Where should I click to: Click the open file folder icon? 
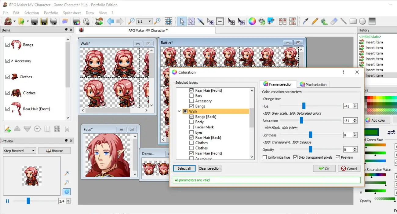21,21
